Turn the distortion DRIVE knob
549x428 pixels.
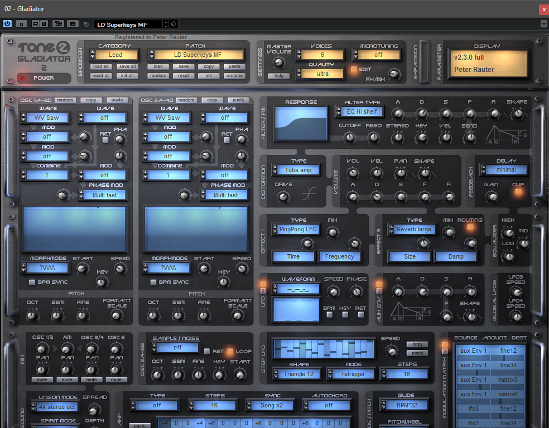pyautogui.click(x=283, y=197)
